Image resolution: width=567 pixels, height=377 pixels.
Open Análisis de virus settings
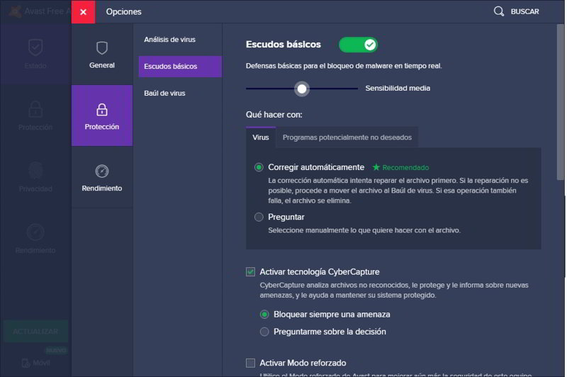[x=169, y=40]
